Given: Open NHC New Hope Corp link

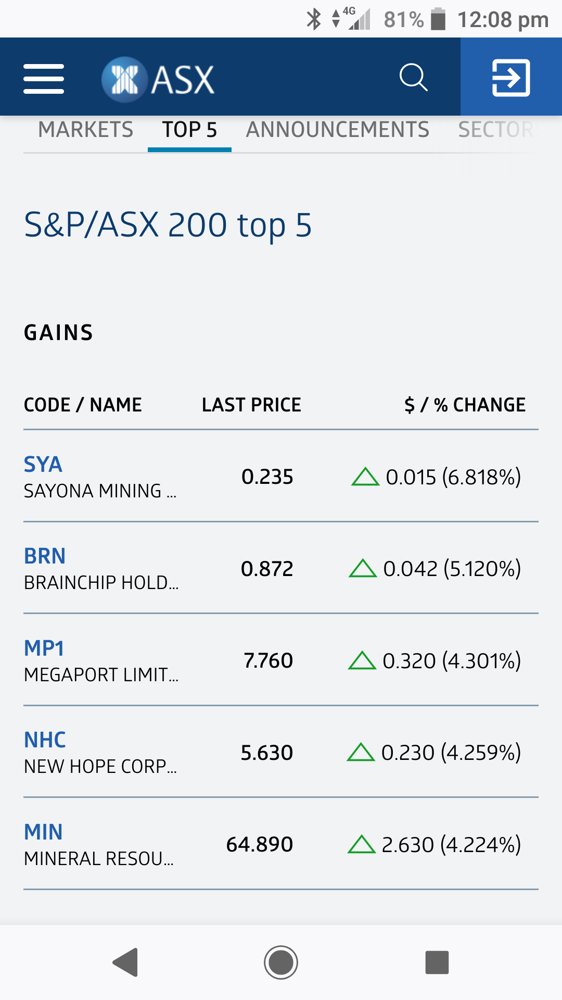Looking at the screenshot, I should click(x=45, y=740).
